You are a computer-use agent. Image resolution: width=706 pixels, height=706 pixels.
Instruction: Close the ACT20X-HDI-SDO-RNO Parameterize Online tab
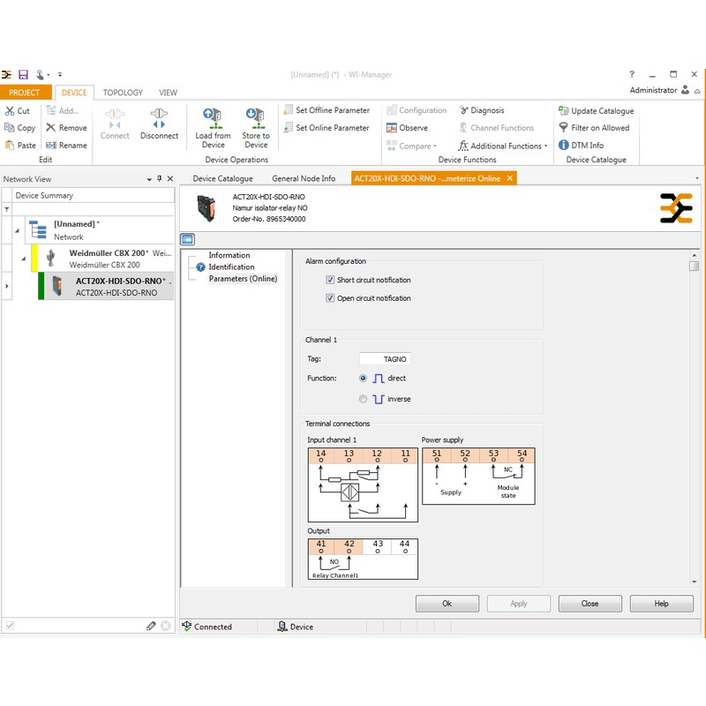click(x=510, y=178)
